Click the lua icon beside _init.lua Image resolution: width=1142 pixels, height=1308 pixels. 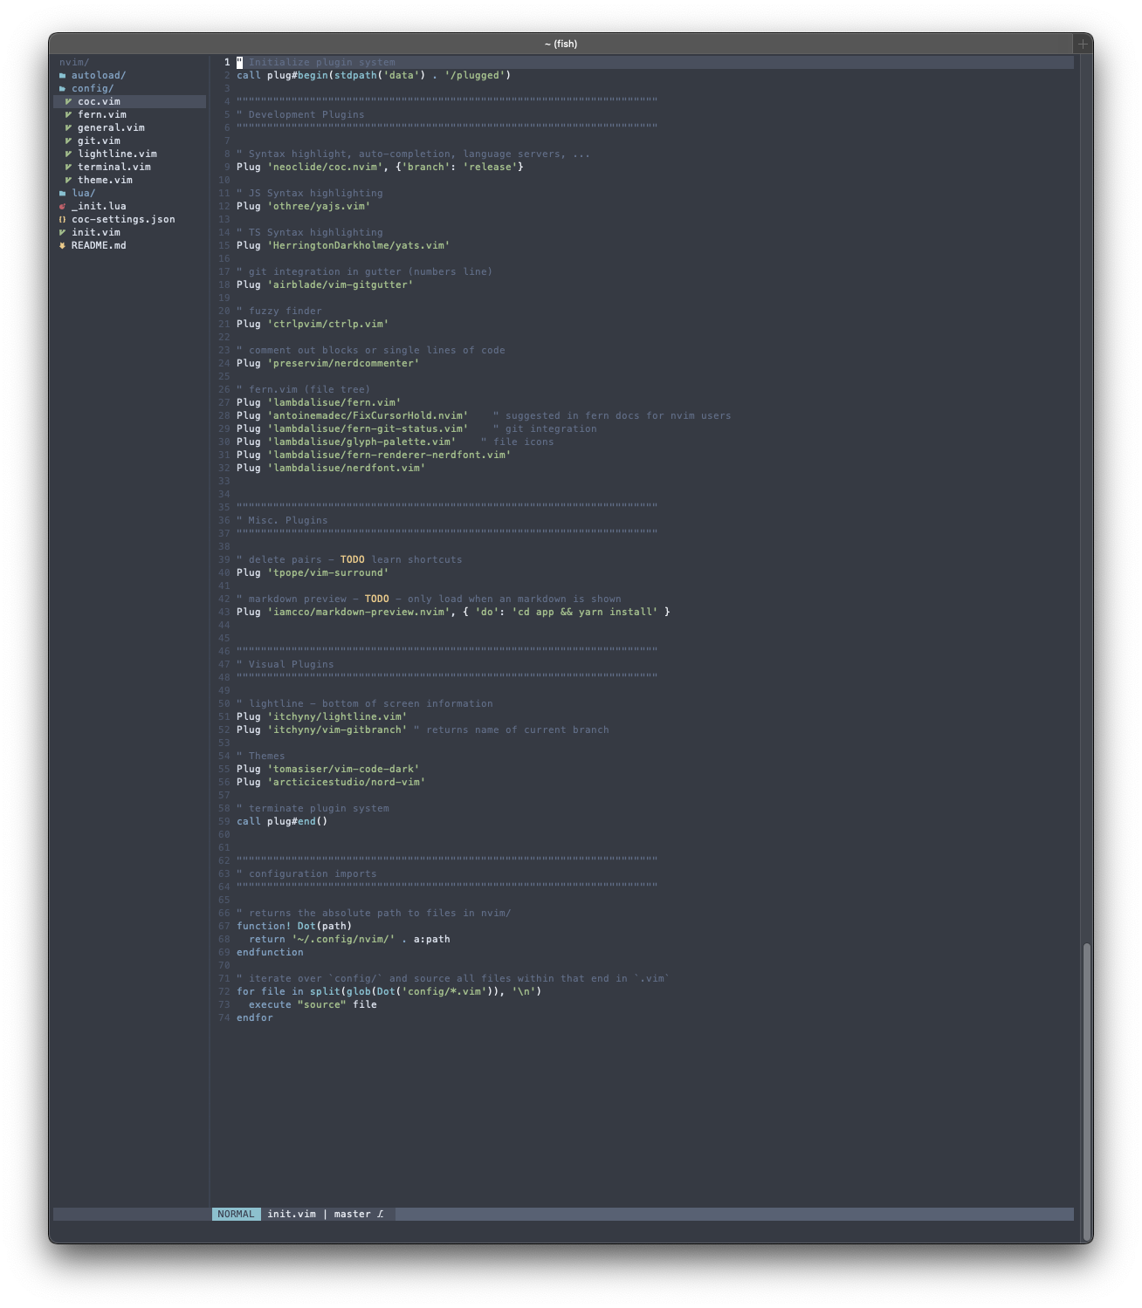(x=62, y=206)
